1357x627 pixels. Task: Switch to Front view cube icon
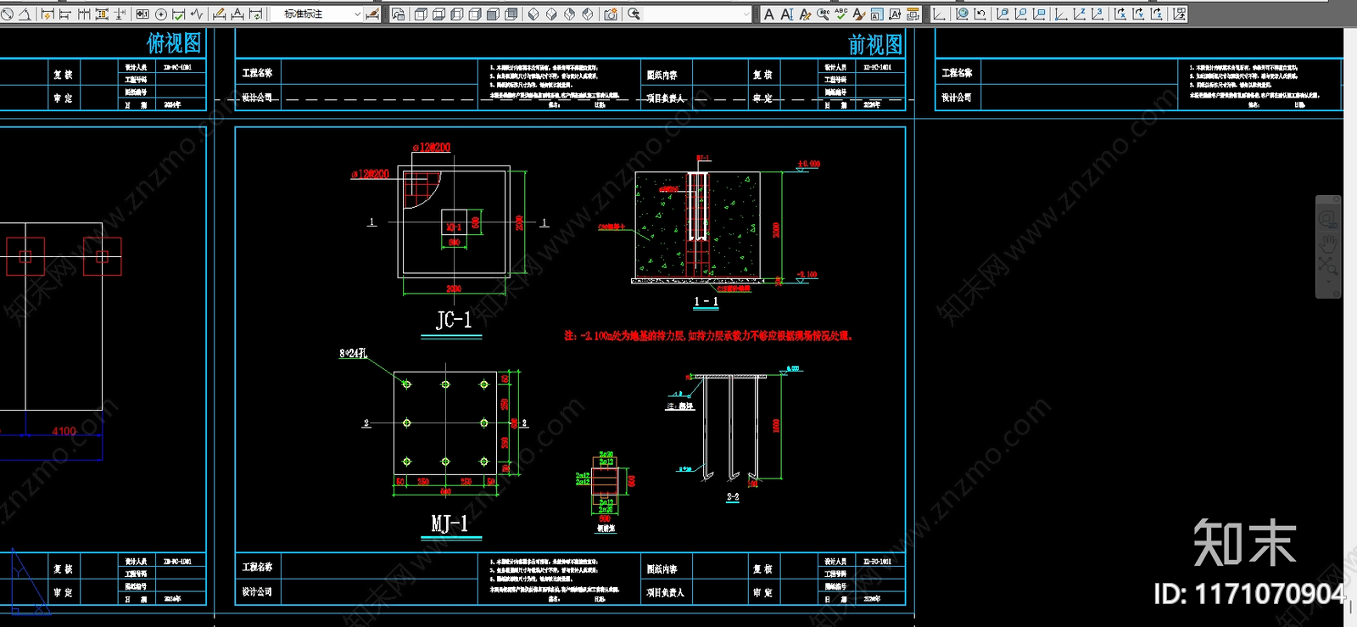[493, 14]
